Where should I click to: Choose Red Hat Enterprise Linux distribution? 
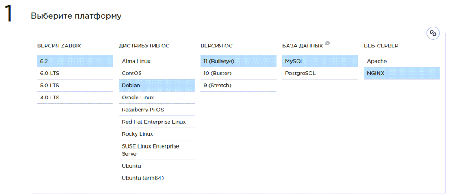[156, 122]
